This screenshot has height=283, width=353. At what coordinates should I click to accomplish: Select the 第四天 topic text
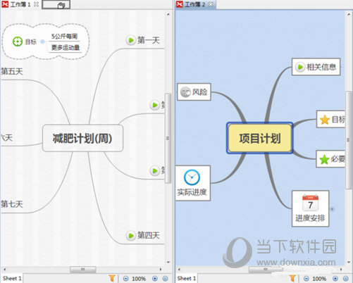149,235
